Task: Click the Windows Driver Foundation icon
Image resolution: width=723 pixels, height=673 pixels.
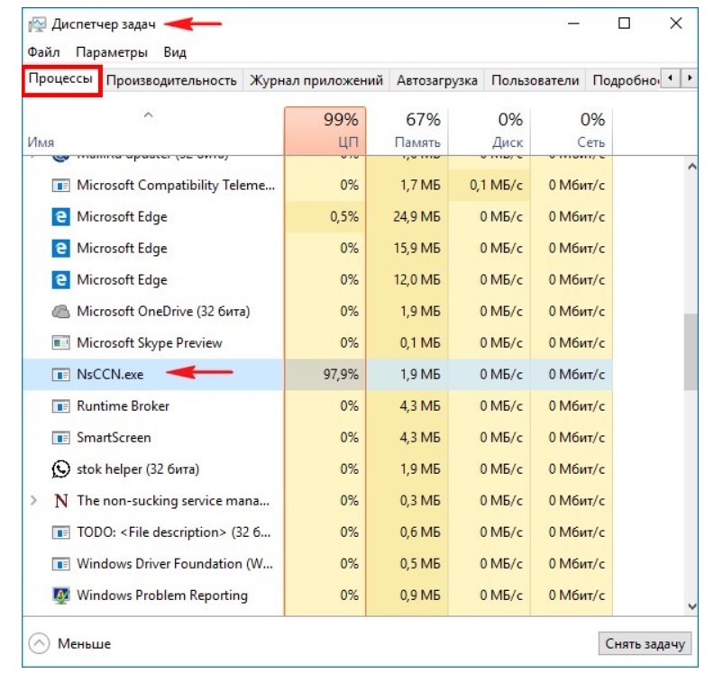Action: pyautogui.click(x=61, y=564)
